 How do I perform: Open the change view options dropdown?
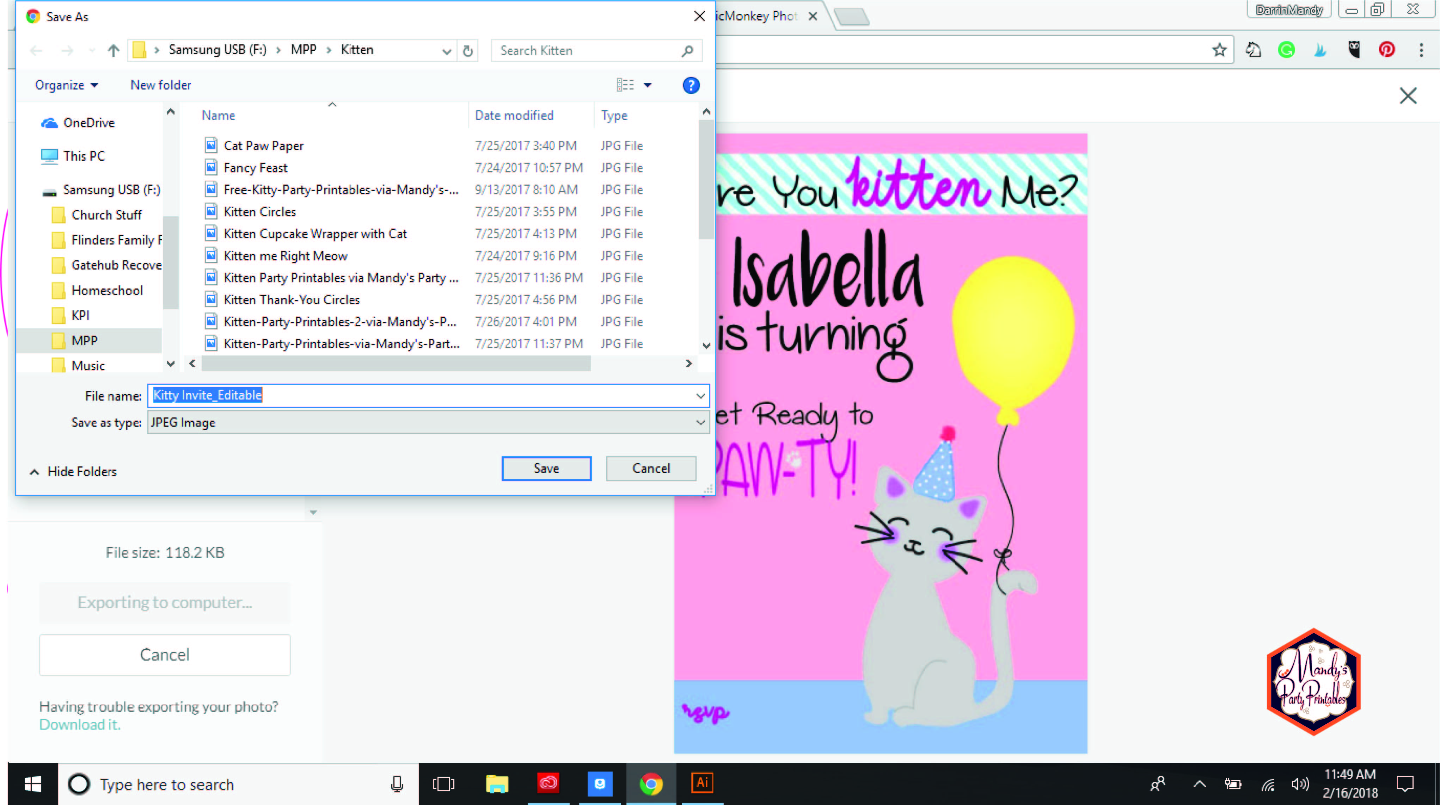647,85
